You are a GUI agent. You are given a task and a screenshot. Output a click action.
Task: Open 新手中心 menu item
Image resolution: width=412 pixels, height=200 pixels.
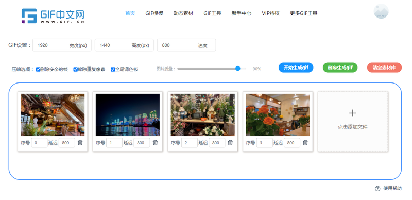pos(242,13)
